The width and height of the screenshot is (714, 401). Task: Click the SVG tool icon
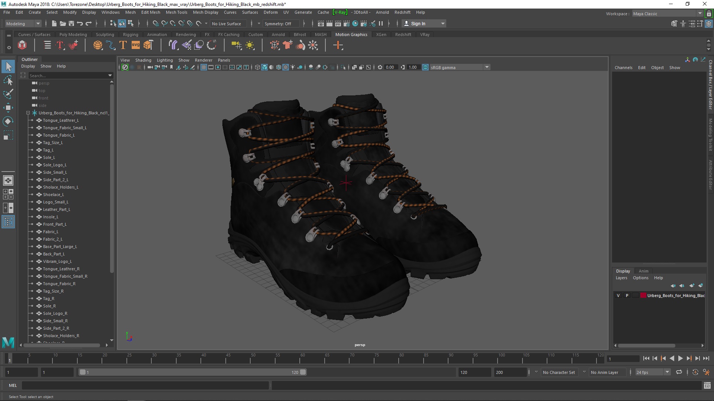[136, 45]
